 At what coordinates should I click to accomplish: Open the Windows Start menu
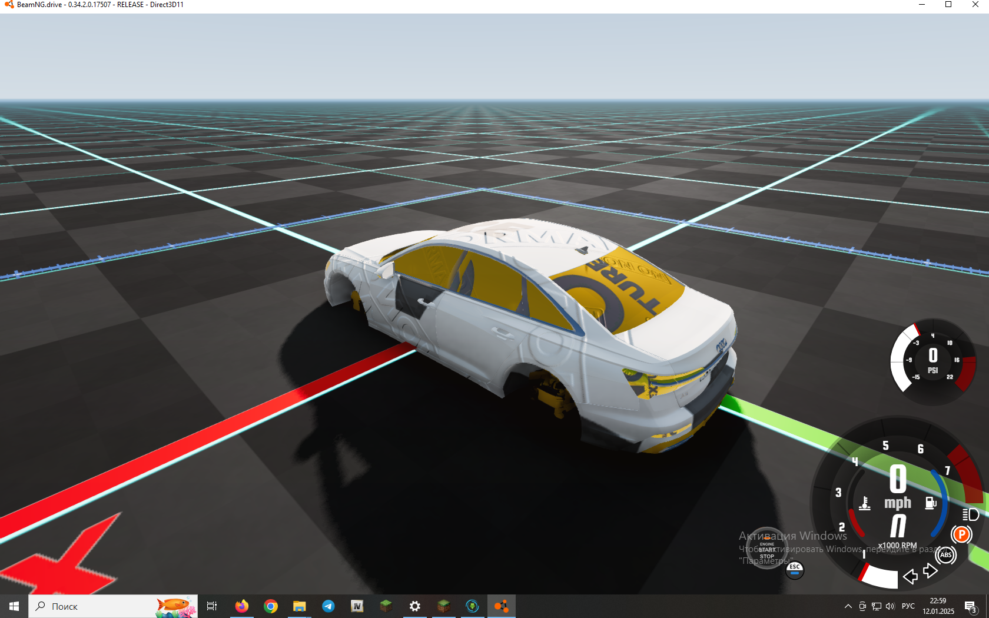coord(14,606)
